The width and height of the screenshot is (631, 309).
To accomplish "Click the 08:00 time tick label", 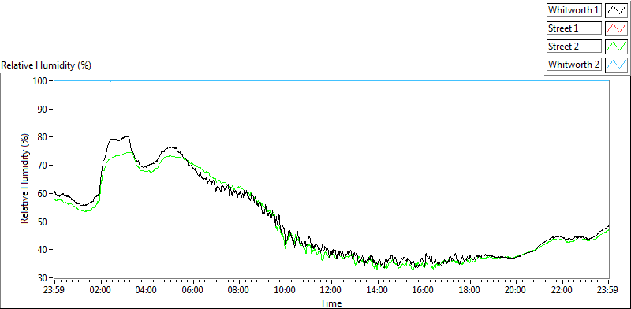I will [x=240, y=289].
